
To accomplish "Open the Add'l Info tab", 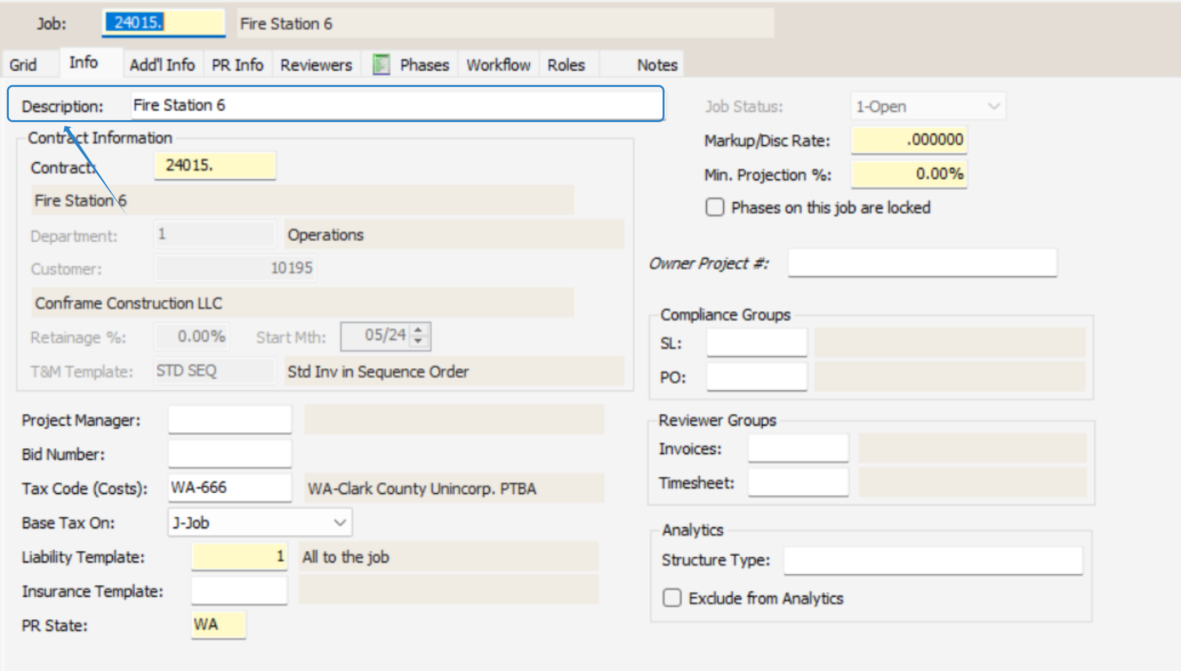I will click(x=162, y=64).
